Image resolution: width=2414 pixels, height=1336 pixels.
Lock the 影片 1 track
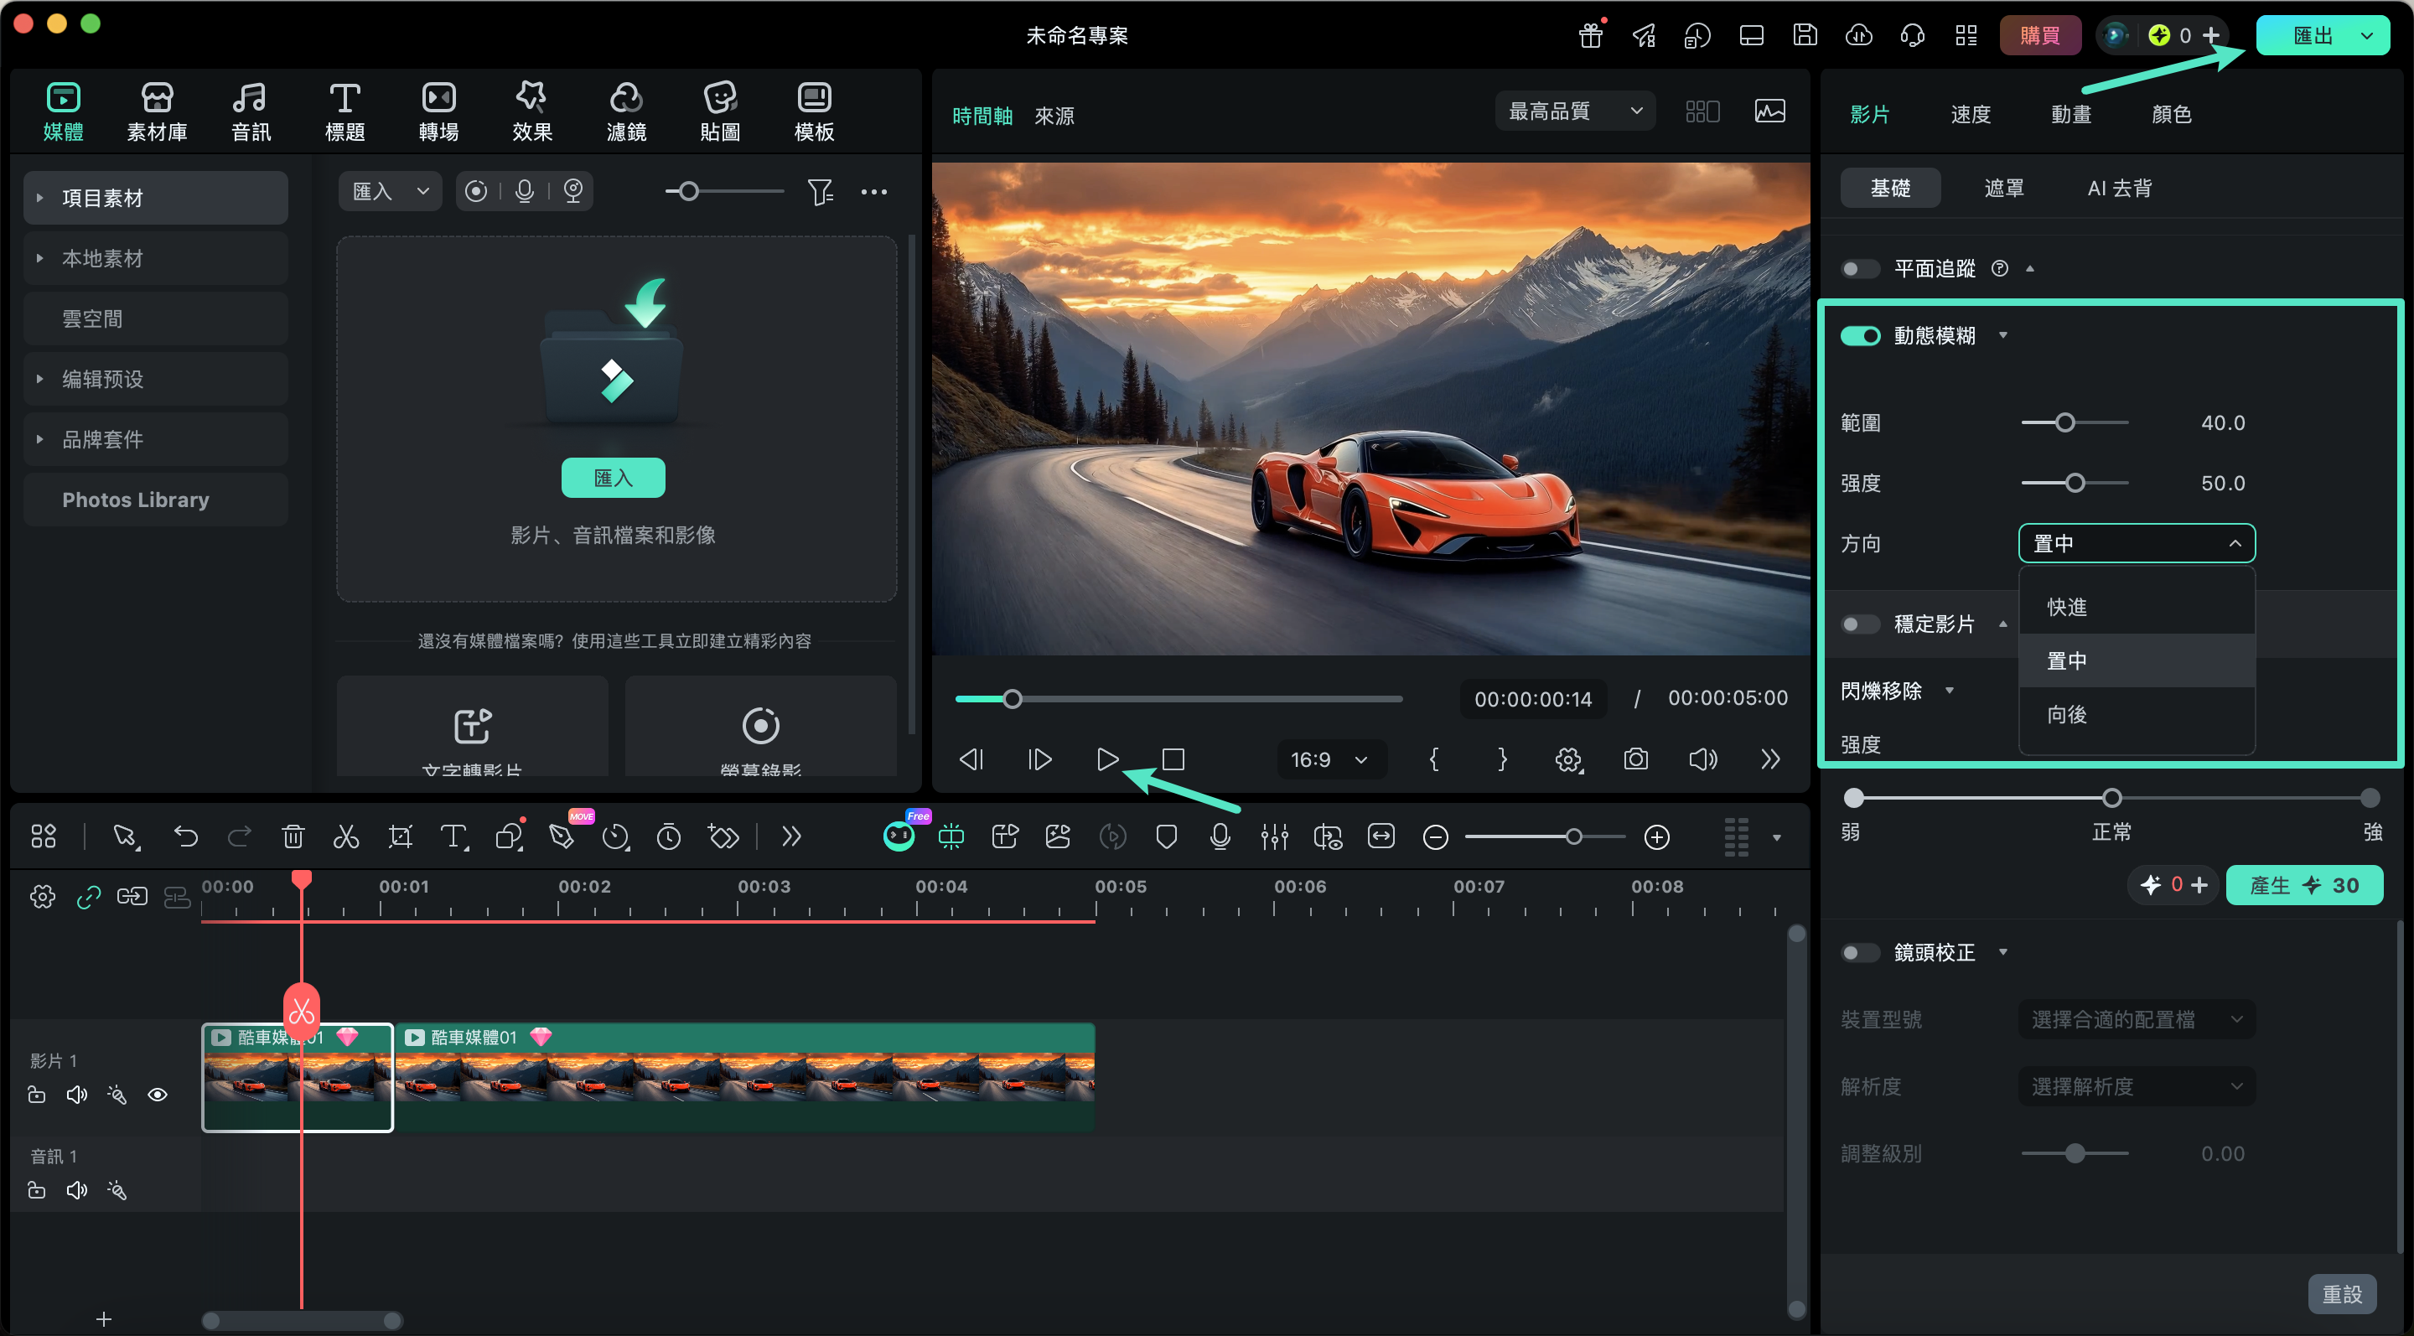pos(37,1095)
